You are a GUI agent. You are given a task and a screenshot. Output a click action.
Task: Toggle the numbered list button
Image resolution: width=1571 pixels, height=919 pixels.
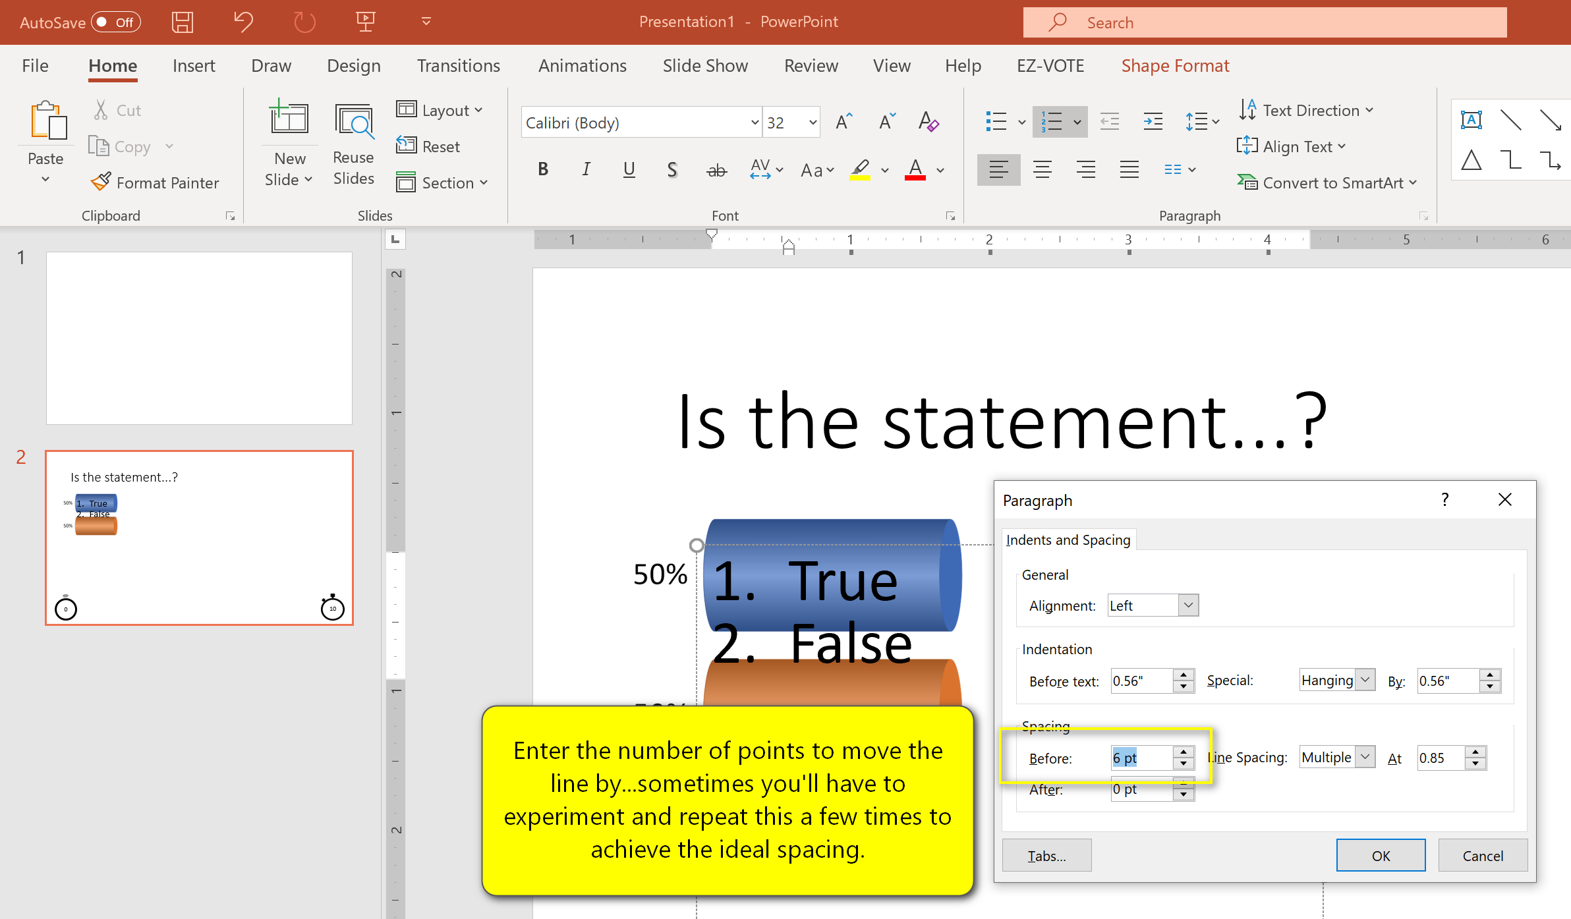[1052, 122]
